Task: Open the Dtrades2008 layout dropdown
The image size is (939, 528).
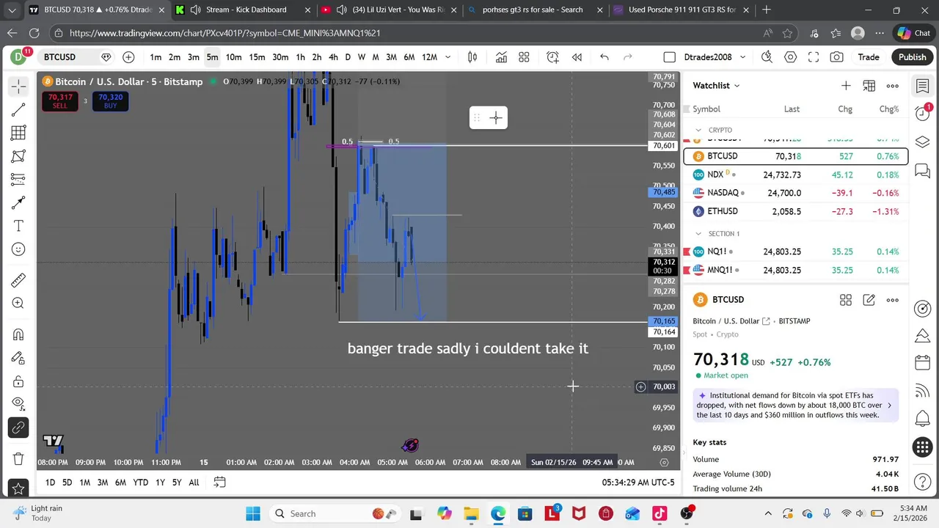Action: click(715, 57)
